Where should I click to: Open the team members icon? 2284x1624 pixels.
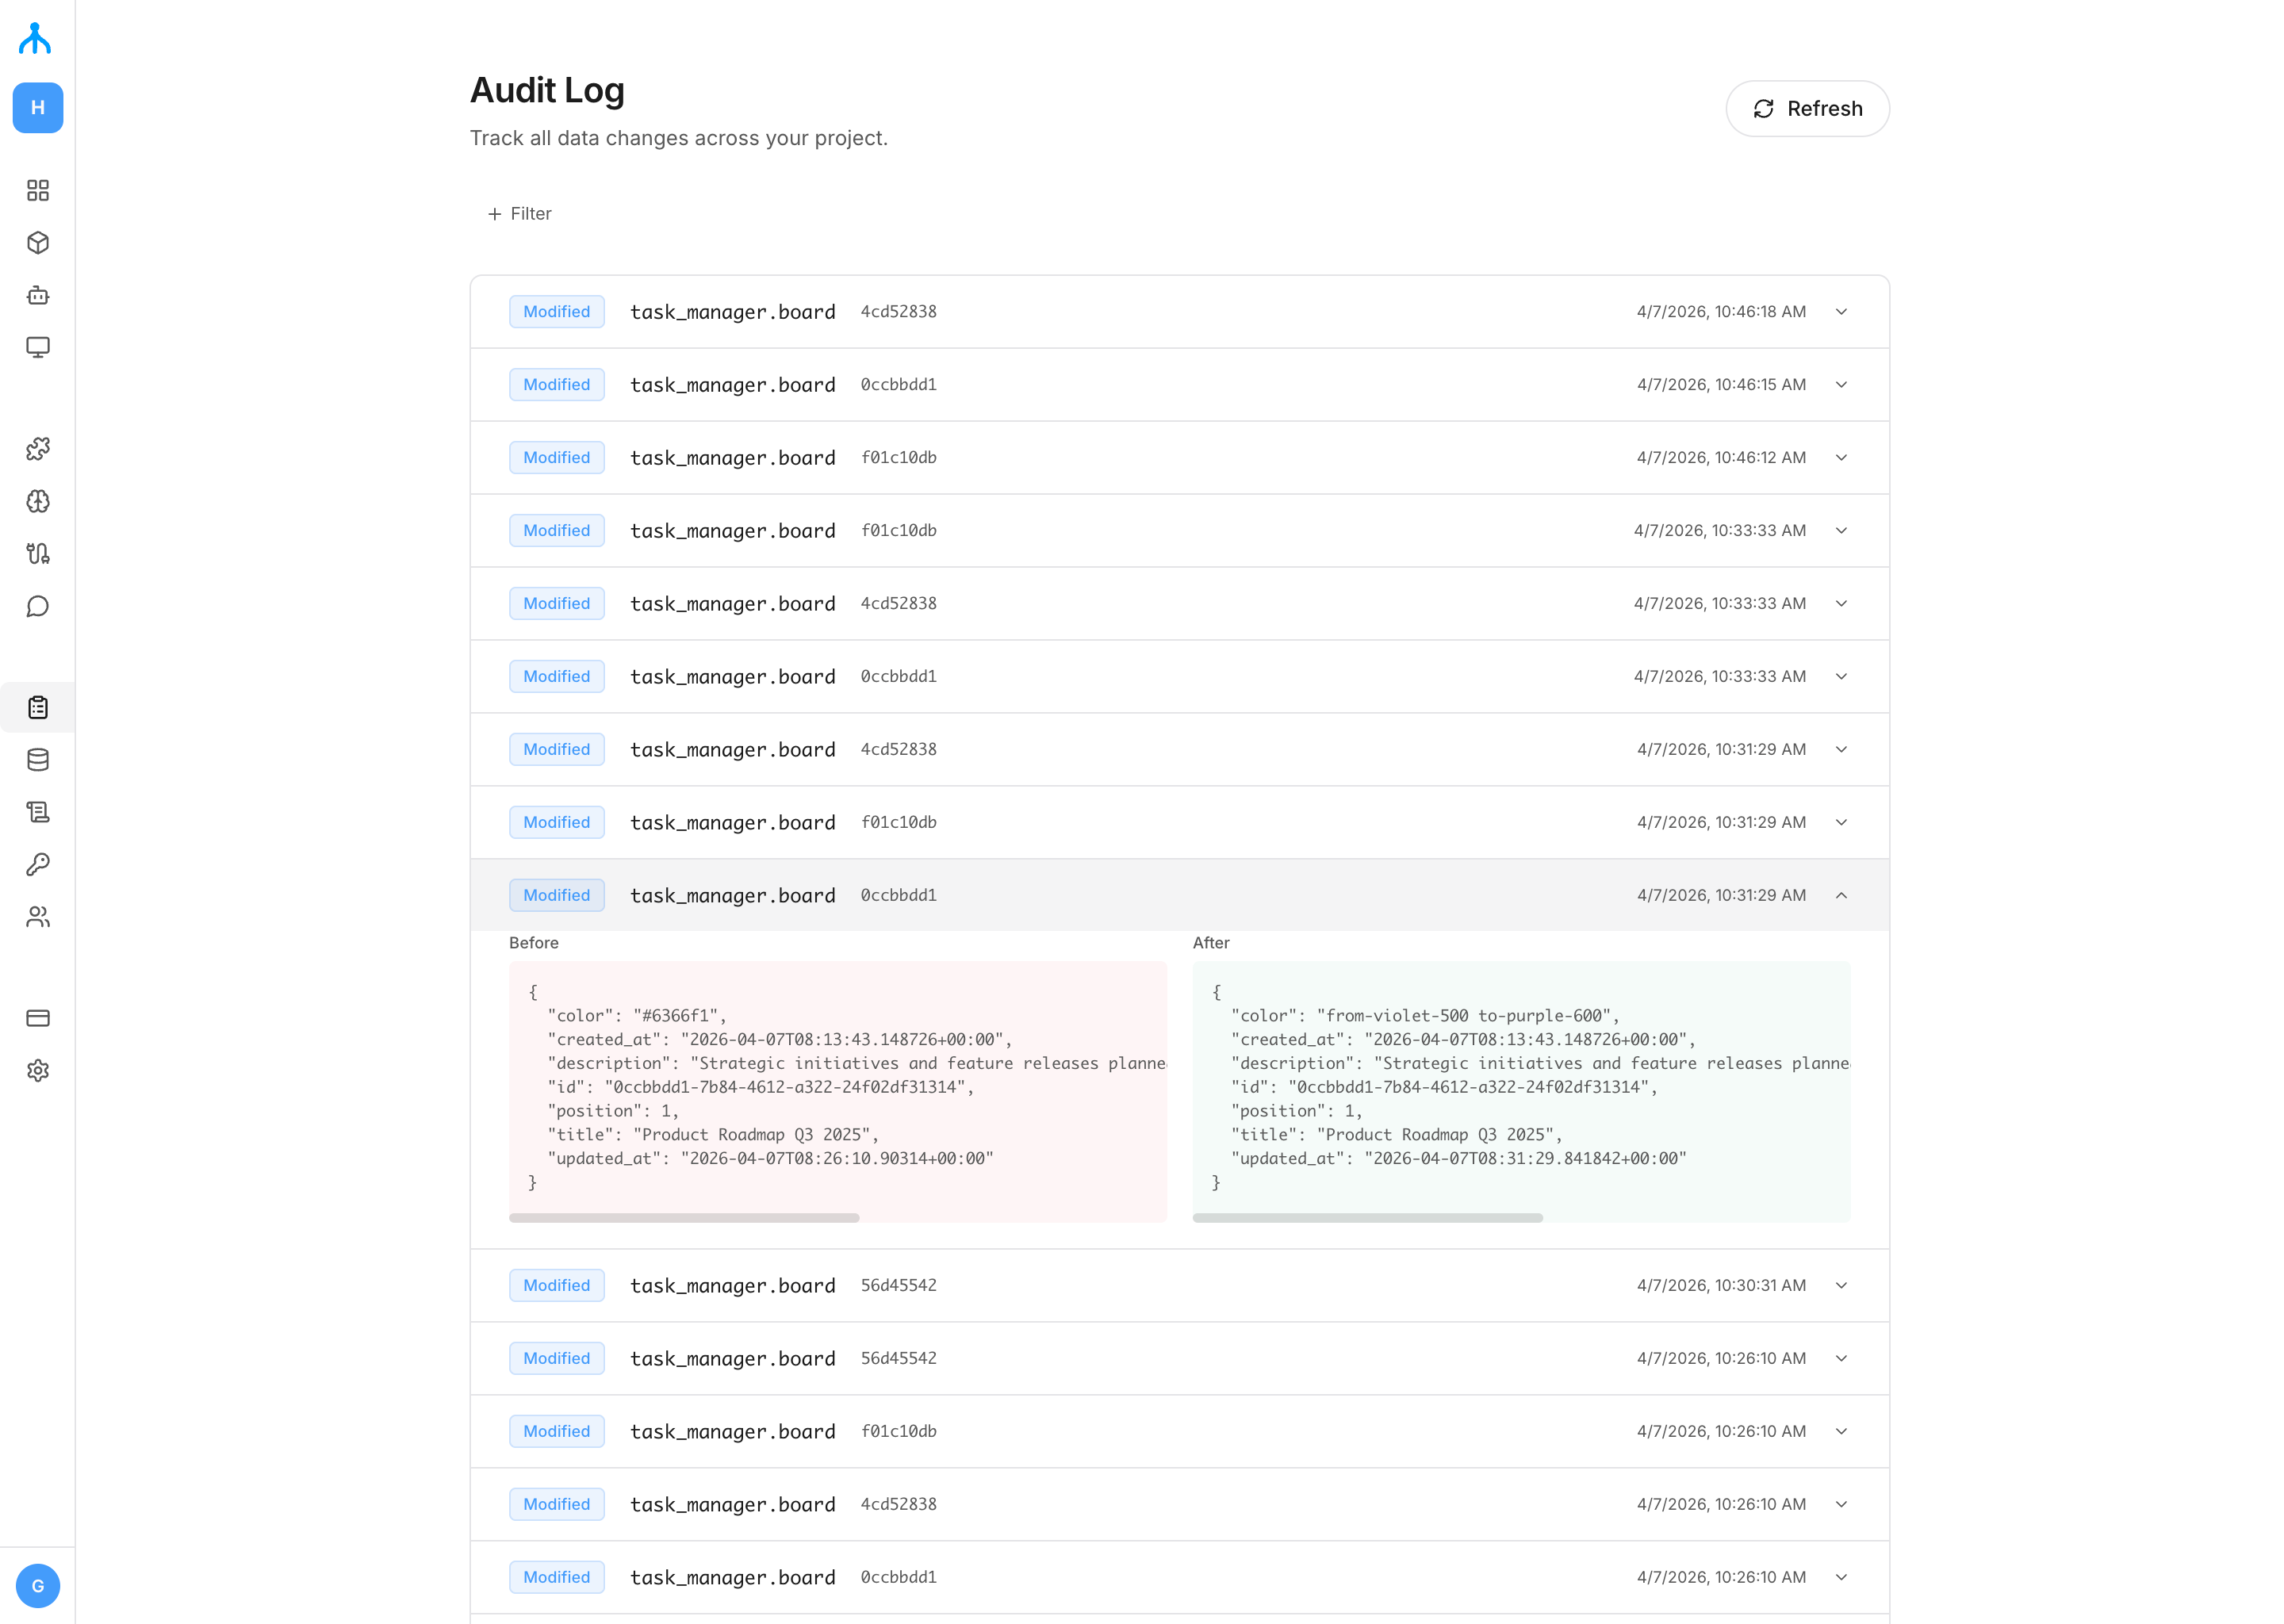(x=38, y=917)
